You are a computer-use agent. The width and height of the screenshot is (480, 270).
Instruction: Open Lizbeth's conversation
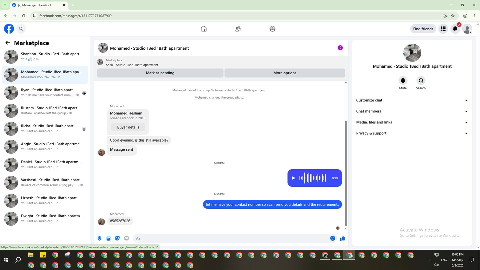click(45, 201)
